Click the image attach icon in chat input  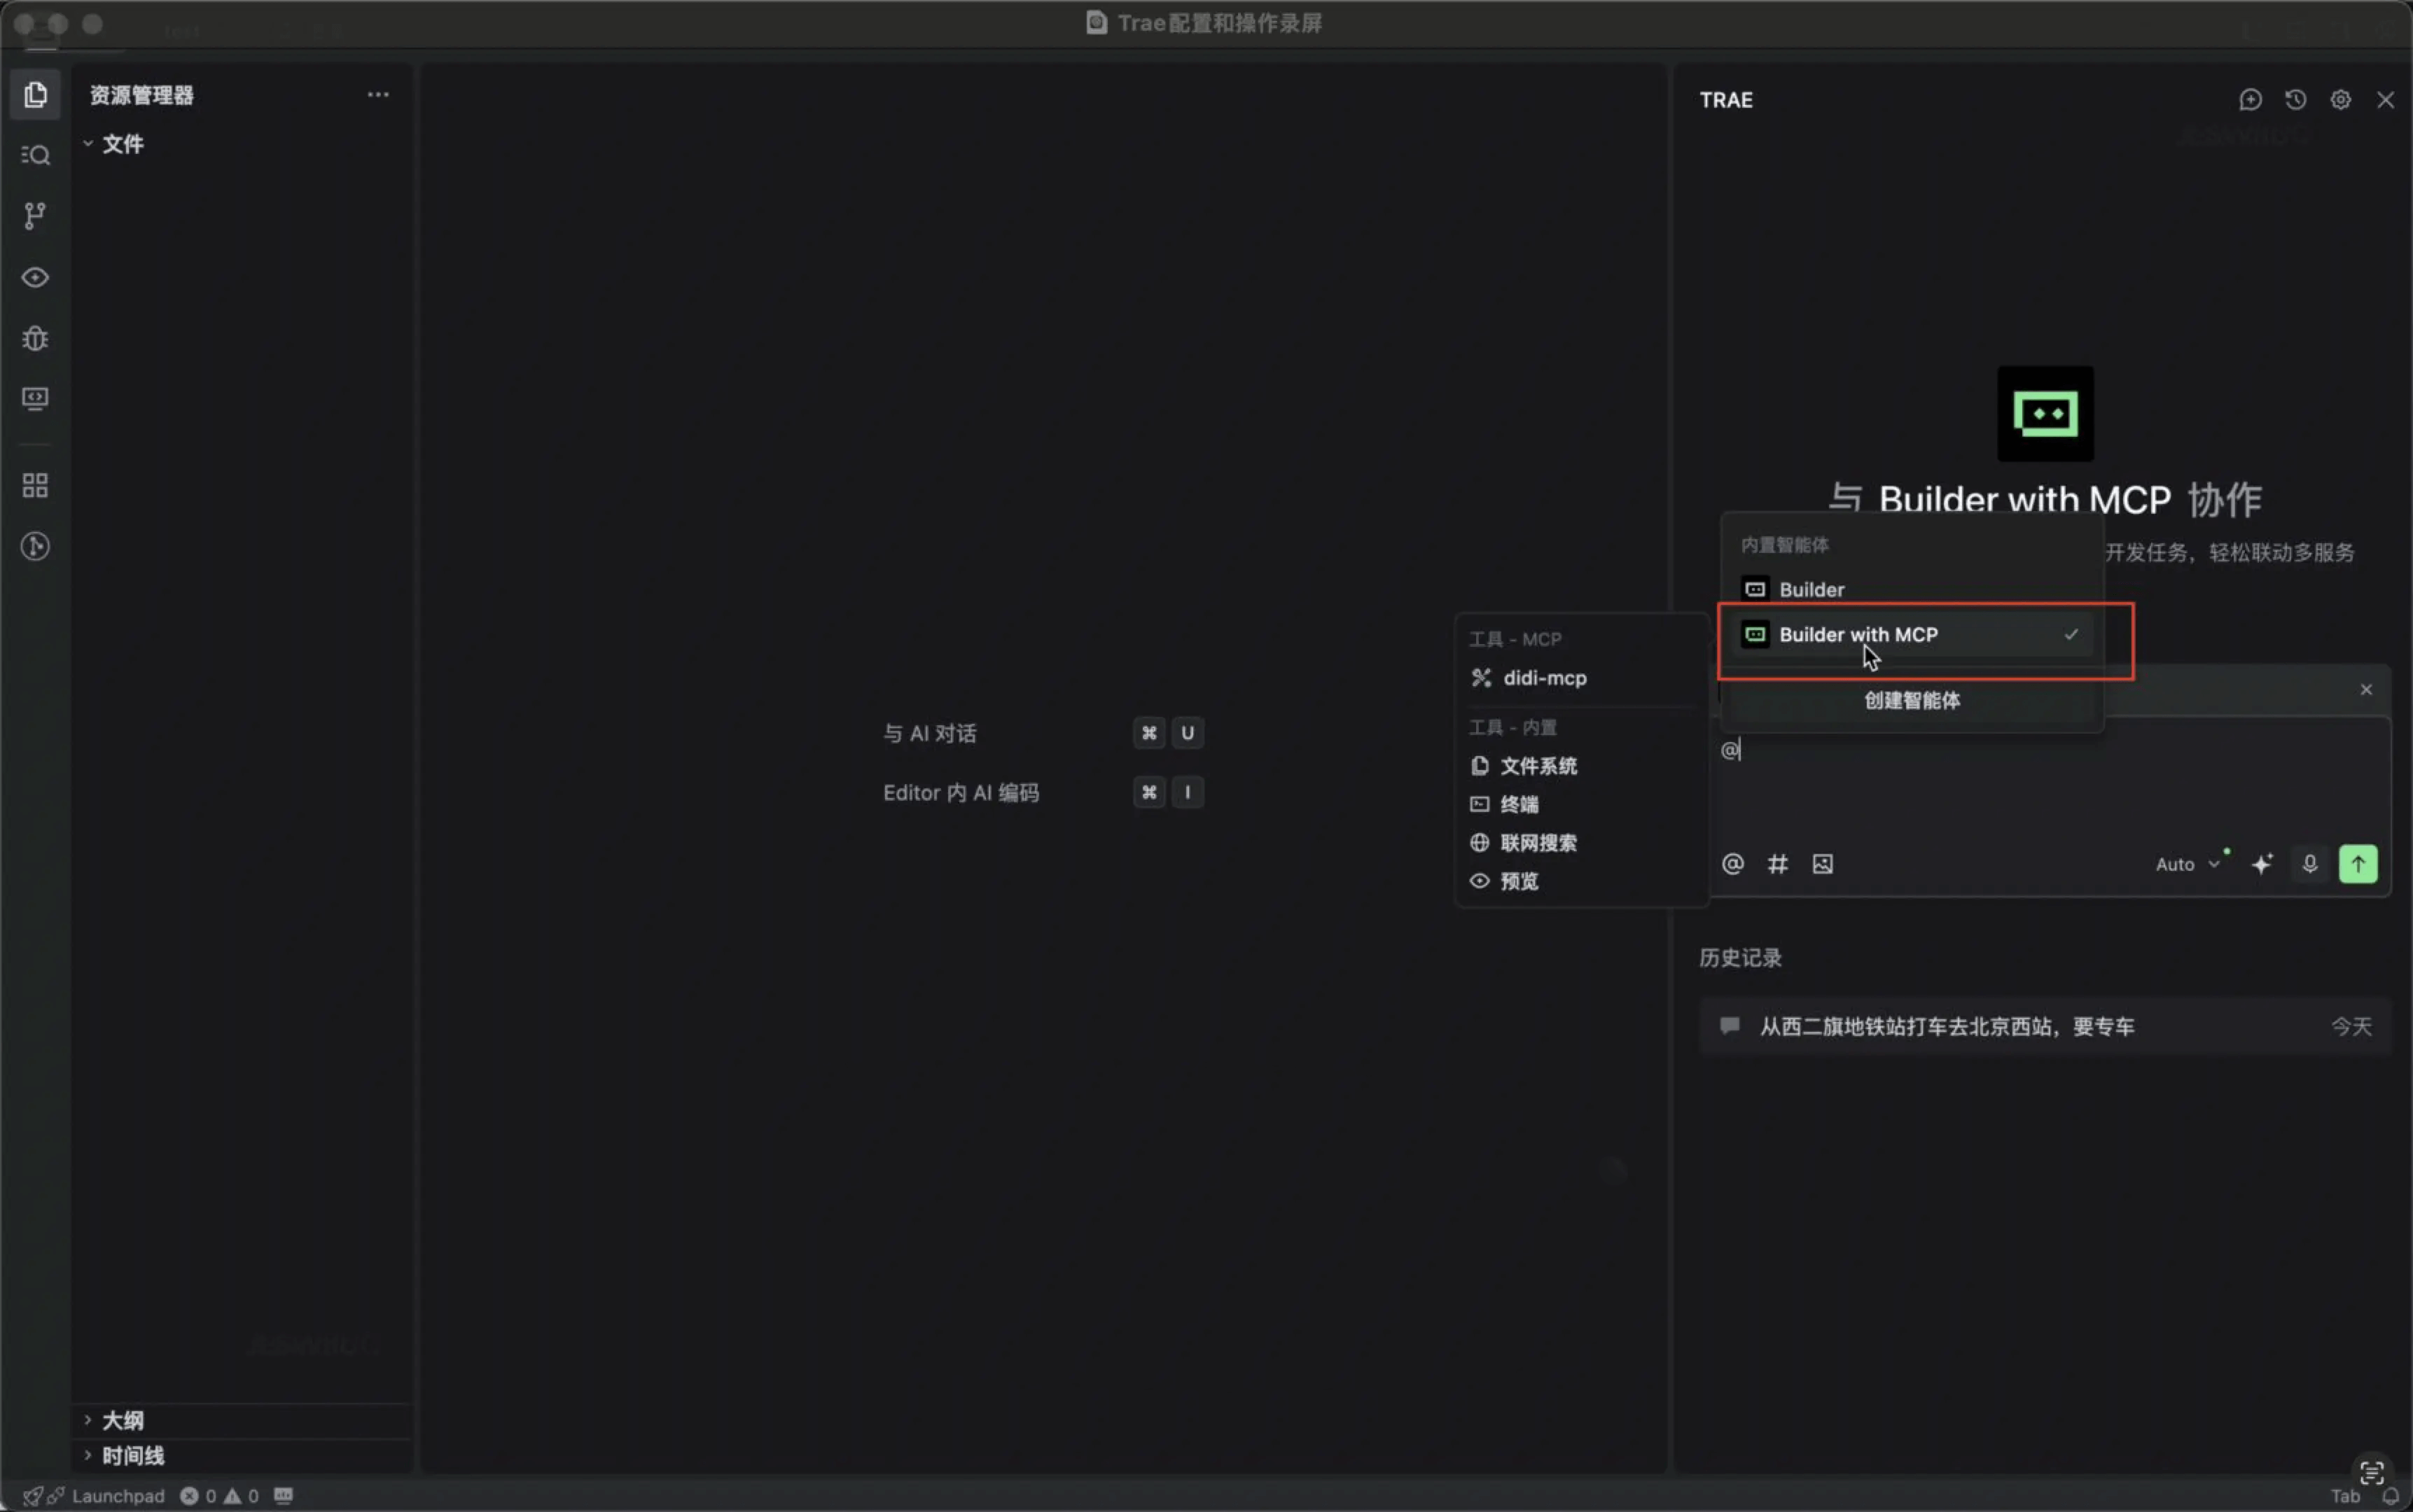point(1823,864)
